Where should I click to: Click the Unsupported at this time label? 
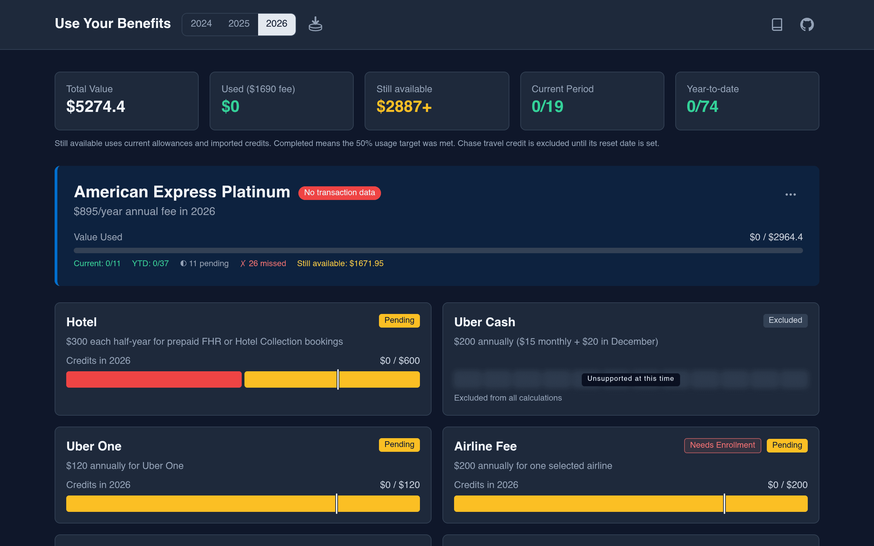click(631, 379)
